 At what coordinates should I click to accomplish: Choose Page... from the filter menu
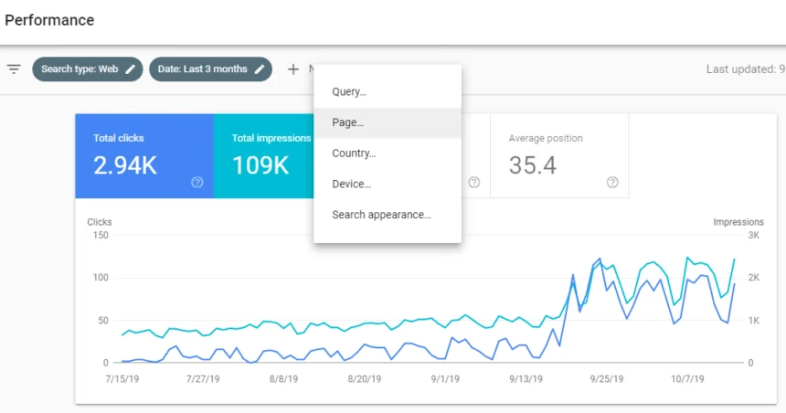tap(388, 122)
